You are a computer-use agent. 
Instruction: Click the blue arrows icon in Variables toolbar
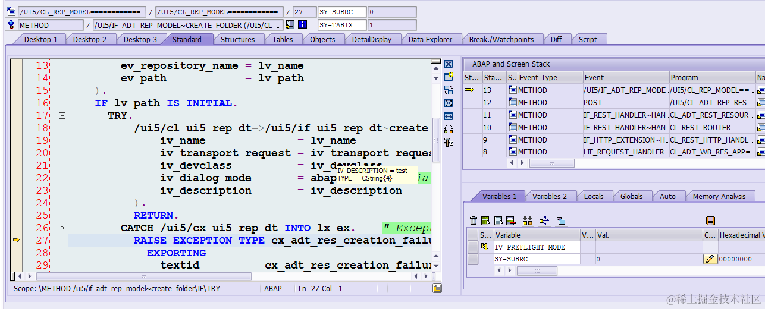coord(544,220)
